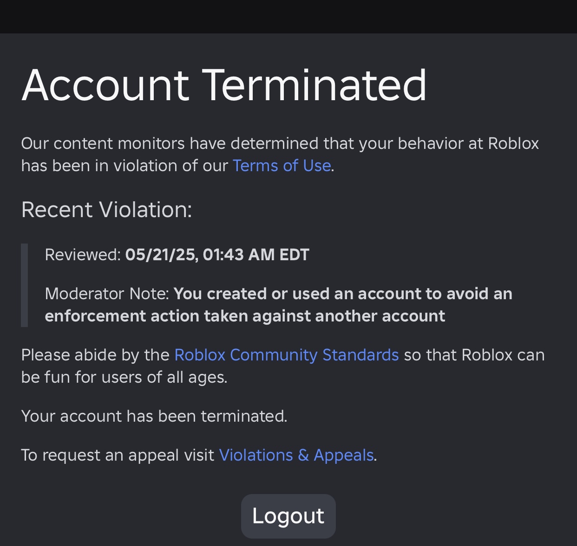
Task: Click the black bar at the top
Action: [288, 16]
